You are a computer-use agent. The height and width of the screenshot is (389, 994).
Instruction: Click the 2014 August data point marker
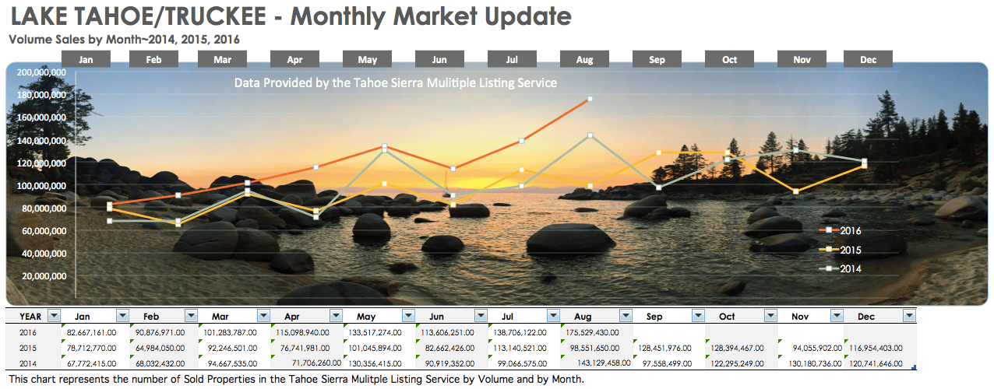pyautogui.click(x=590, y=135)
